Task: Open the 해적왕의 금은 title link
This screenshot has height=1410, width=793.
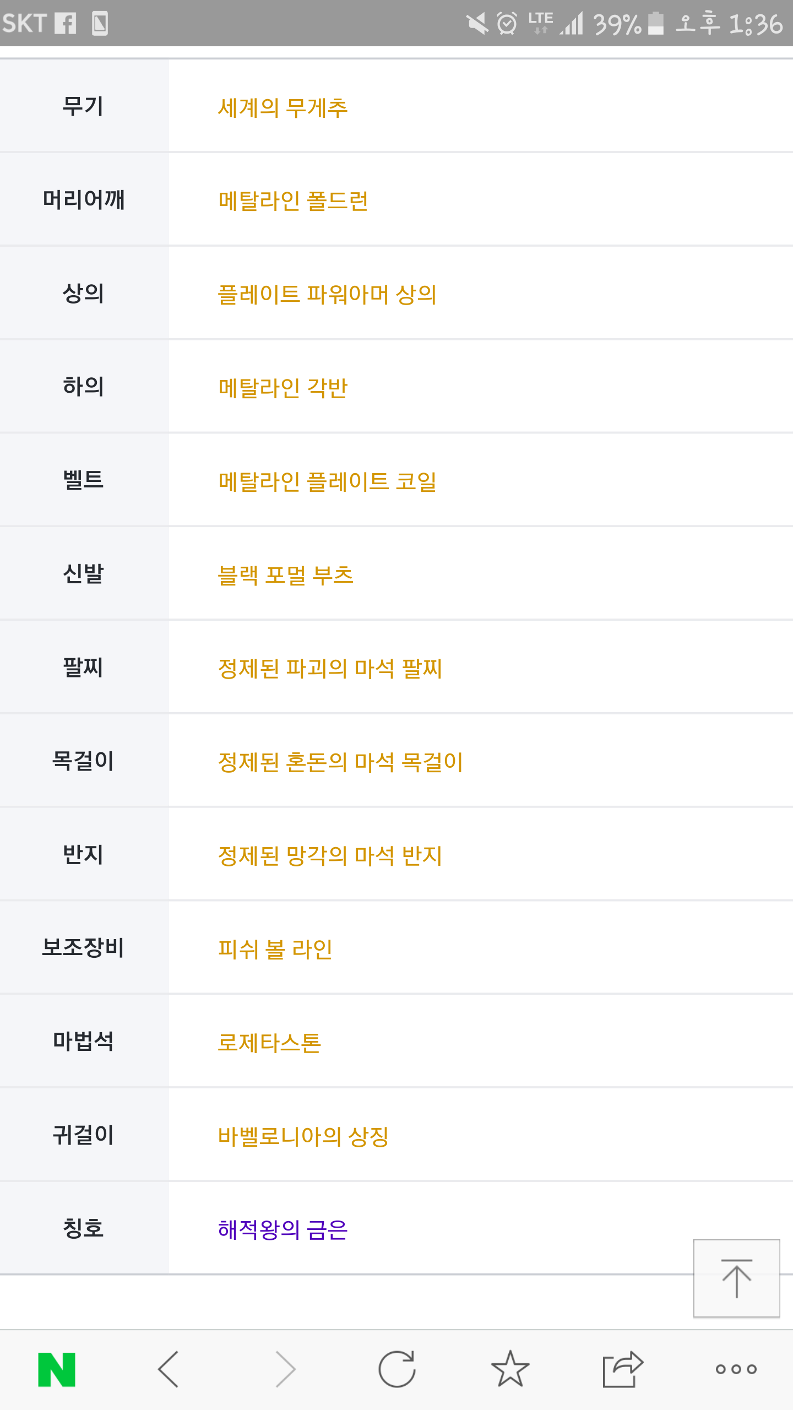Action: click(283, 1229)
